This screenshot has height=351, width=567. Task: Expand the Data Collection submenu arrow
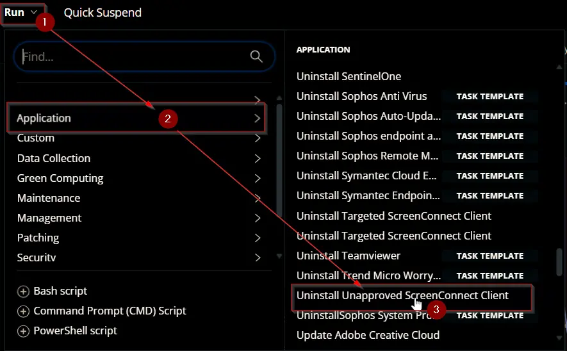[x=257, y=158]
